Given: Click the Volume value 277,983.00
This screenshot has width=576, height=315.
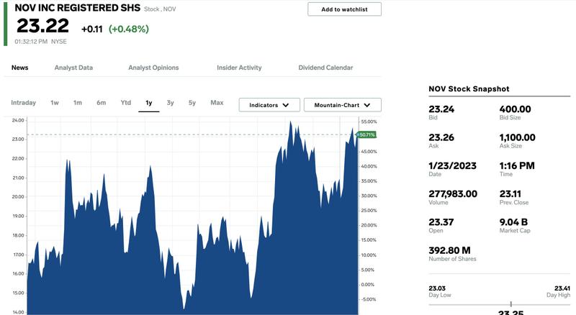Looking at the screenshot, I should [x=453, y=194].
